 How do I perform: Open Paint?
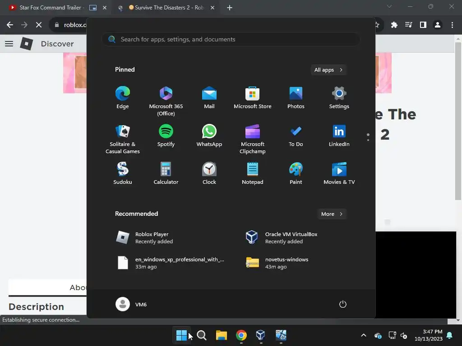(x=296, y=173)
